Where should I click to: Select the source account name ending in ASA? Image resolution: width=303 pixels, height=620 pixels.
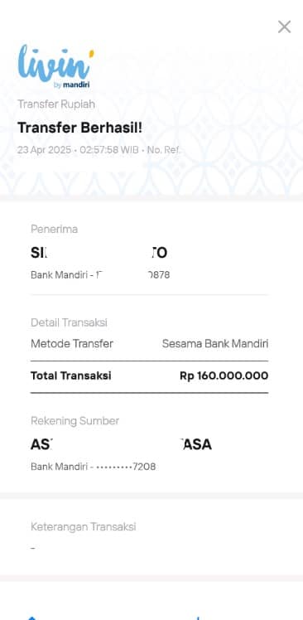pos(121,445)
